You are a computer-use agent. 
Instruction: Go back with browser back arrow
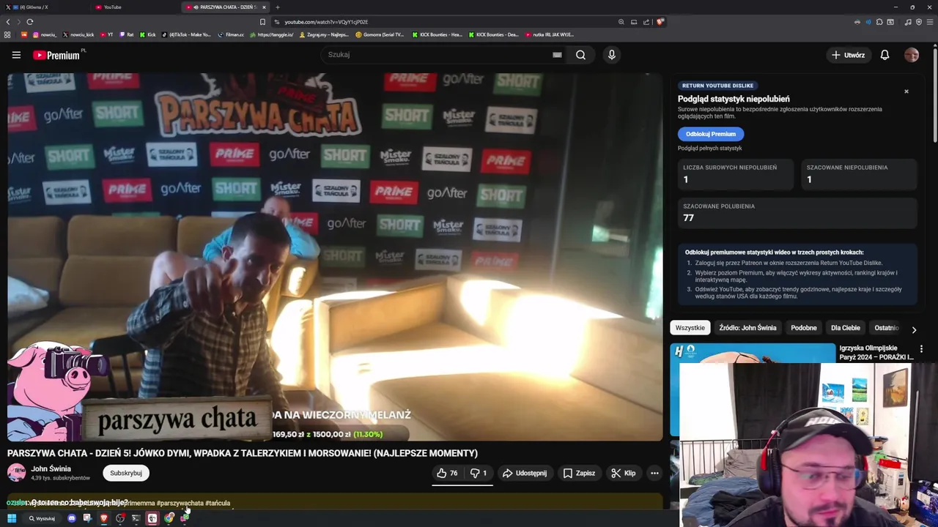click(8, 22)
